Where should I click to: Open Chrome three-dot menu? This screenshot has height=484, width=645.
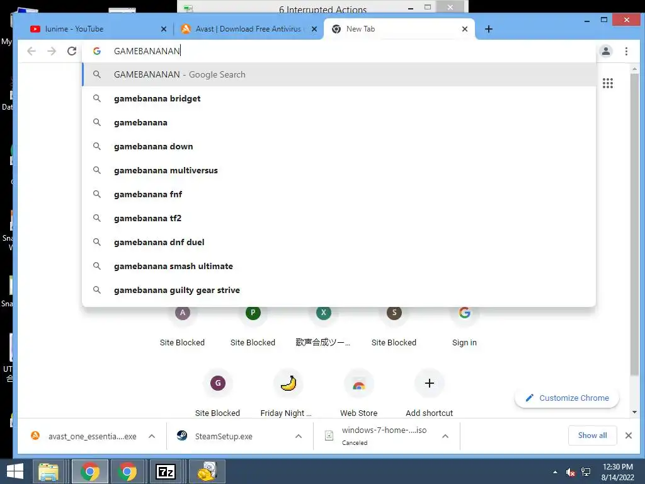(x=626, y=51)
